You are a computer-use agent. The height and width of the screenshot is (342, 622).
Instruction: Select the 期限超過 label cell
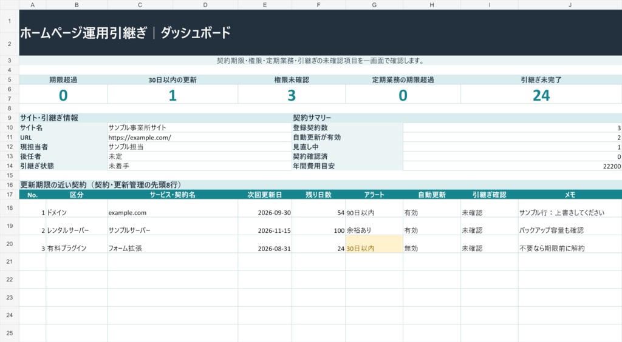63,79
